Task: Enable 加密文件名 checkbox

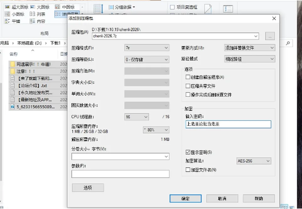Action: [x=188, y=170]
